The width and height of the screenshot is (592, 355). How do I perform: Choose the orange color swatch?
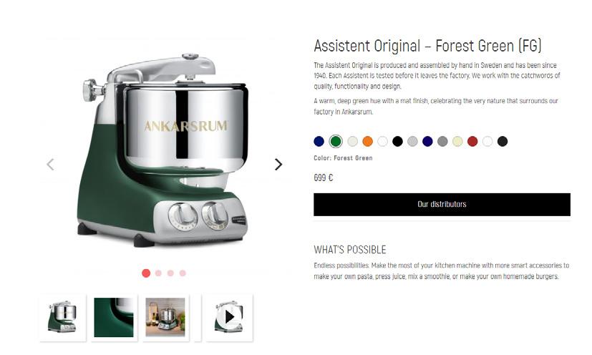click(x=368, y=142)
